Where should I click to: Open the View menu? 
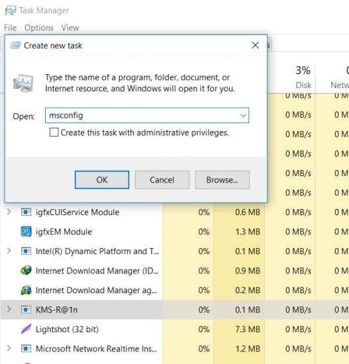[70, 28]
